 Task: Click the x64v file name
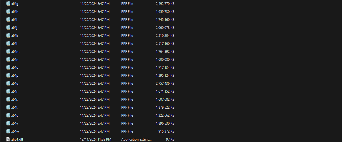point(15,123)
